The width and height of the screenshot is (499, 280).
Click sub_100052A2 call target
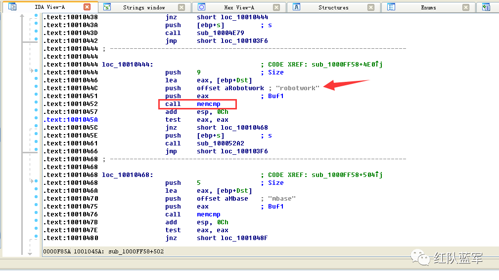point(220,143)
